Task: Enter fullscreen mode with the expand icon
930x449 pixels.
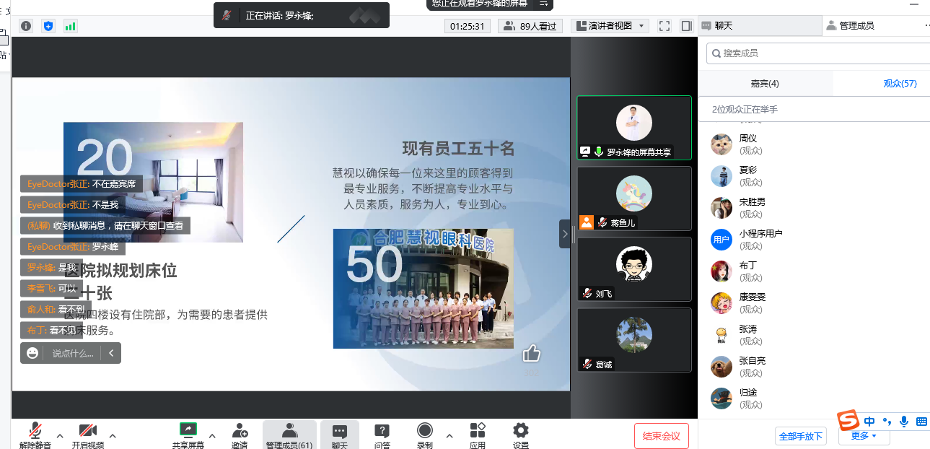Action: coord(664,26)
